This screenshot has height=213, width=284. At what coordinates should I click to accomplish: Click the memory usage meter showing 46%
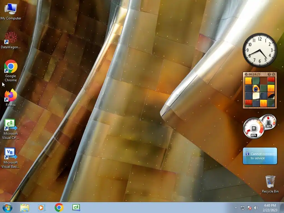(268, 122)
